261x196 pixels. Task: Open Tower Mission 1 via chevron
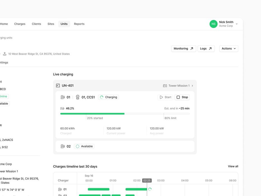click(x=192, y=86)
